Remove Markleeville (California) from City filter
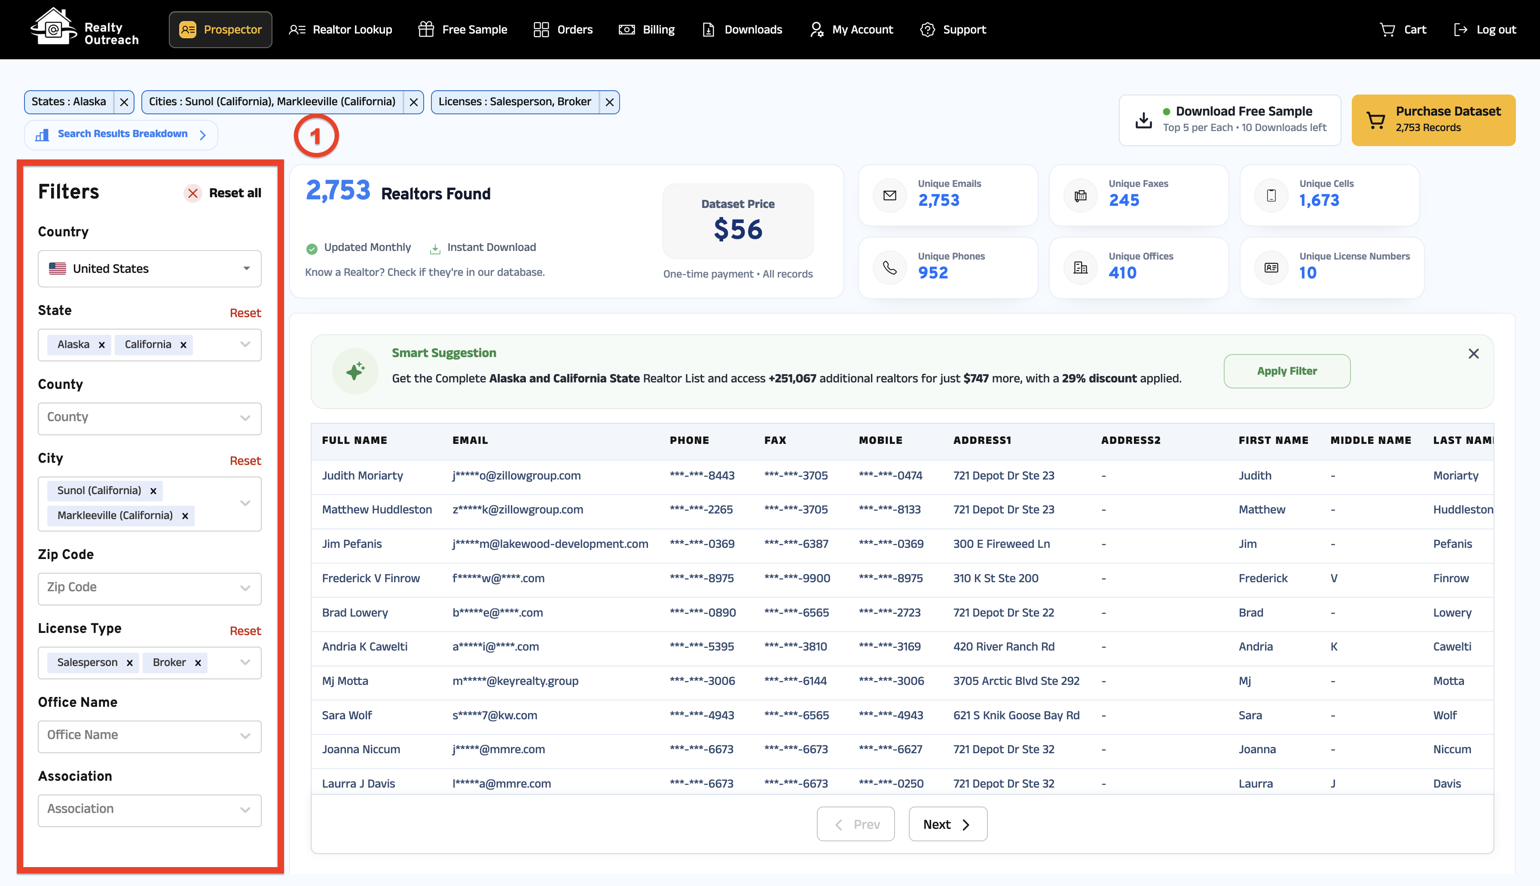1540x886 pixels. coord(185,516)
